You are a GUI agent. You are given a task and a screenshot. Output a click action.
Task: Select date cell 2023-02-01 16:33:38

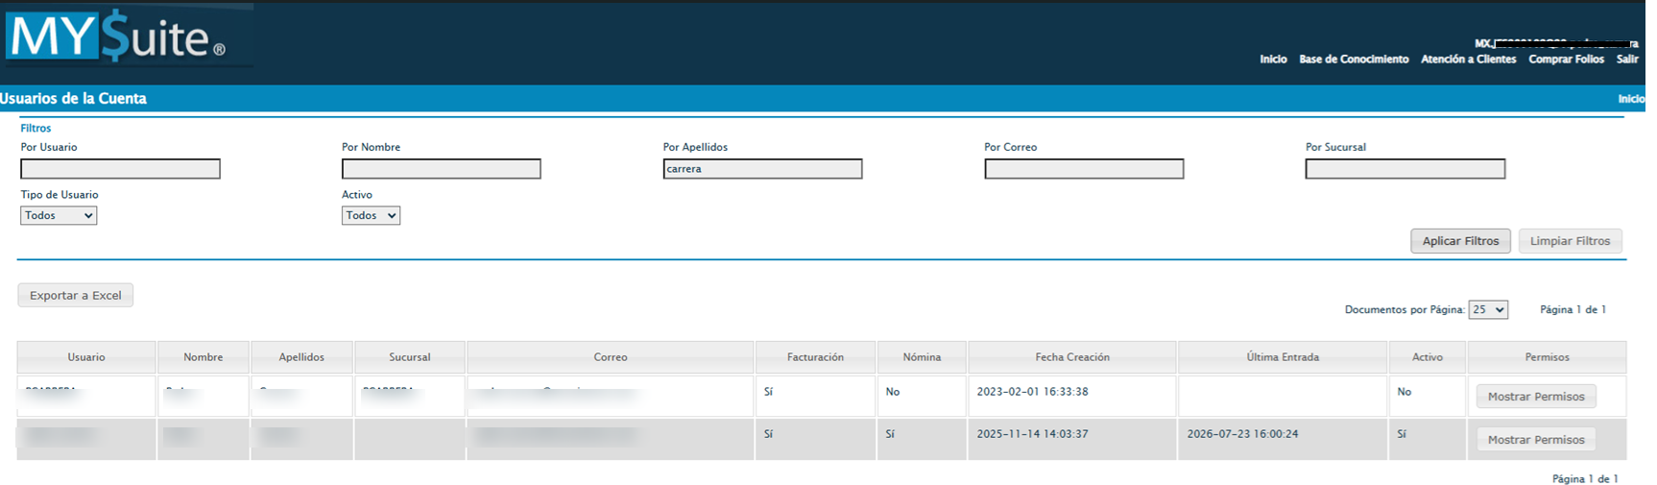(x=1032, y=392)
